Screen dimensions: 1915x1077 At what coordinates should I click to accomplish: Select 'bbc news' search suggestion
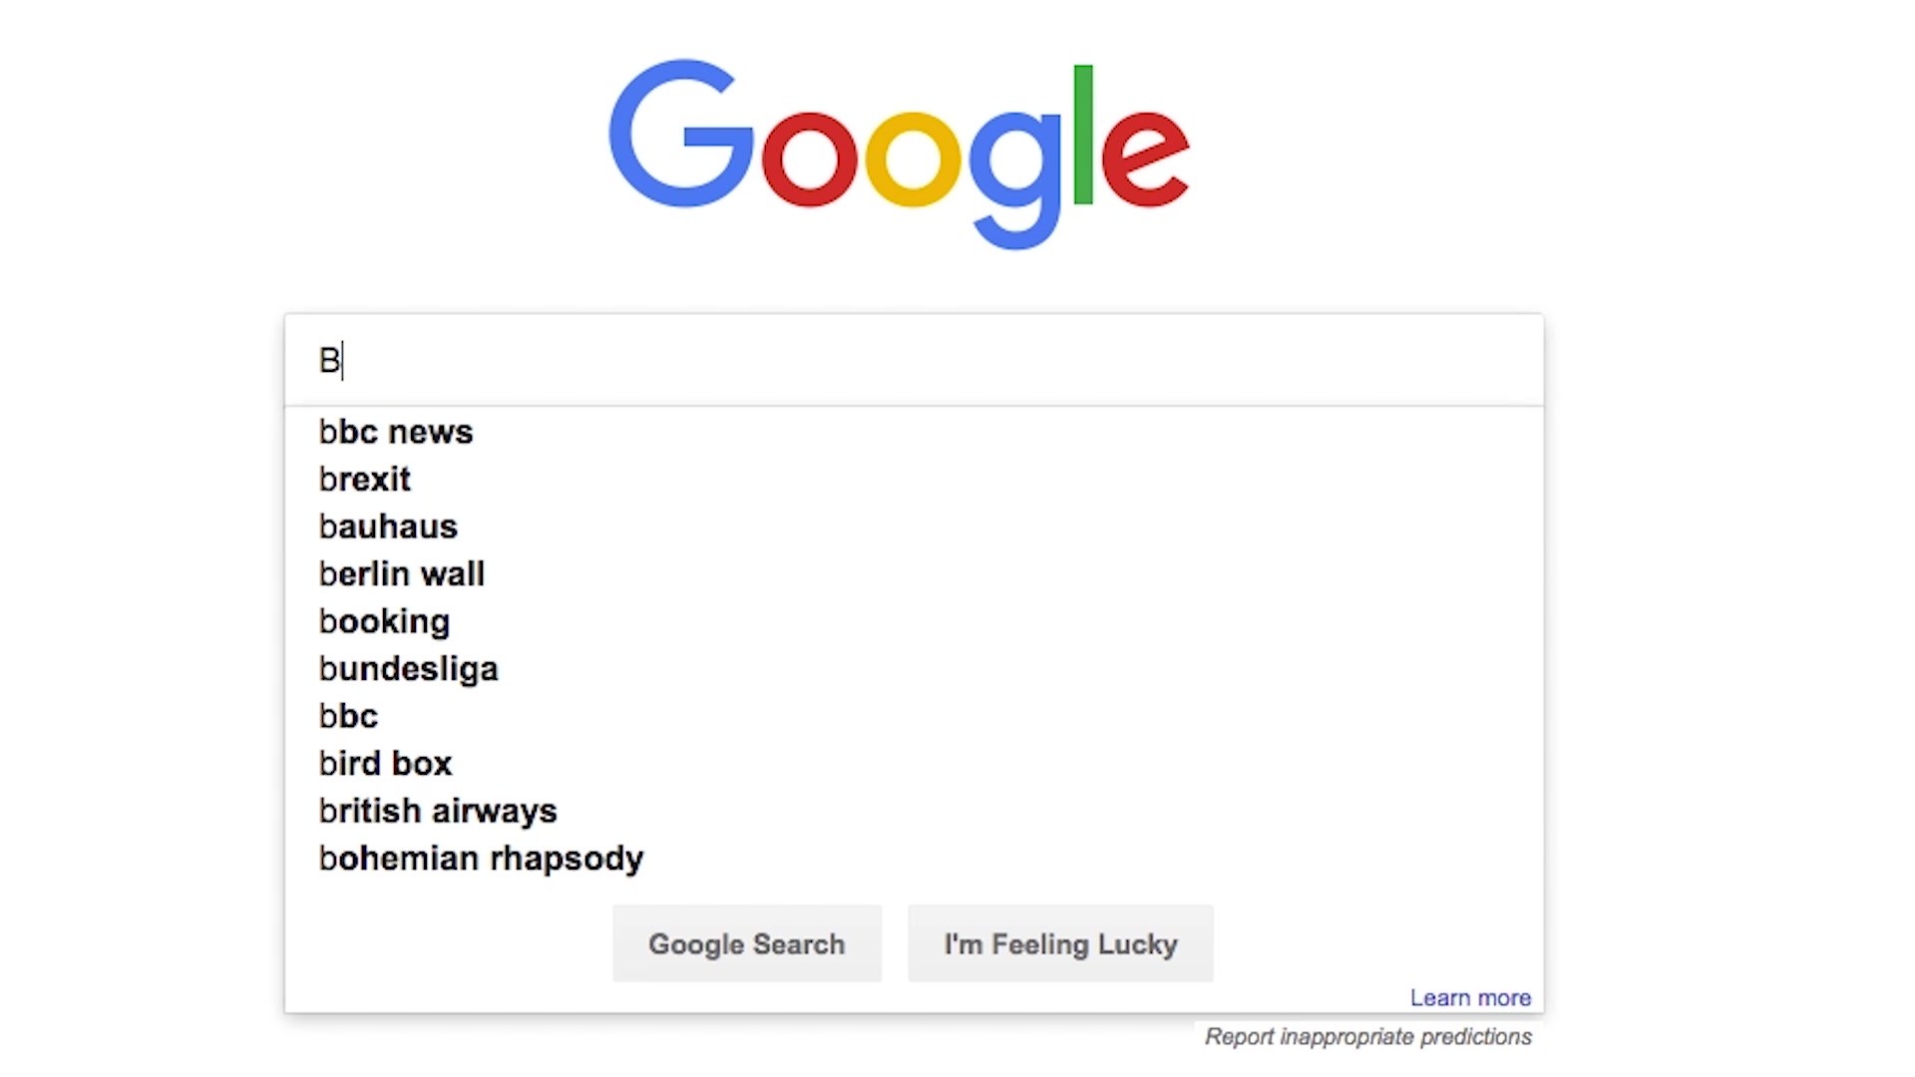[396, 432]
